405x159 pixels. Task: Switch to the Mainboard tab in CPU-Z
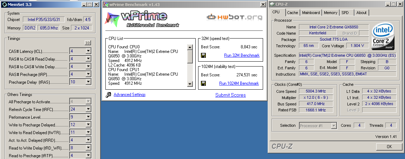[x=311, y=13]
